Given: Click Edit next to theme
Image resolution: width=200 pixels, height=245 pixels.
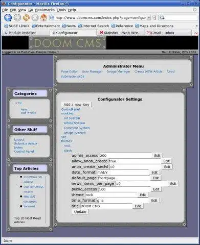Looking at the screenshot, I should (x=143, y=194).
